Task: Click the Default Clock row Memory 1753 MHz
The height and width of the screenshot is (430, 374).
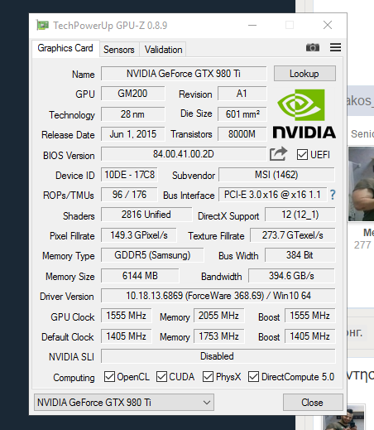Action: (x=219, y=336)
